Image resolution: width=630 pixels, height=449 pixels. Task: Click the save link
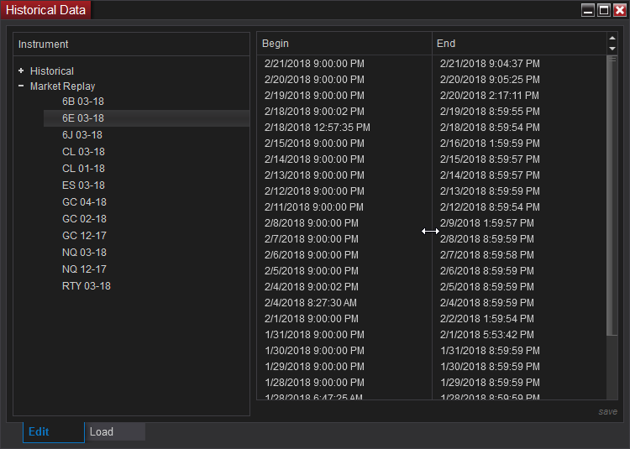tap(607, 412)
